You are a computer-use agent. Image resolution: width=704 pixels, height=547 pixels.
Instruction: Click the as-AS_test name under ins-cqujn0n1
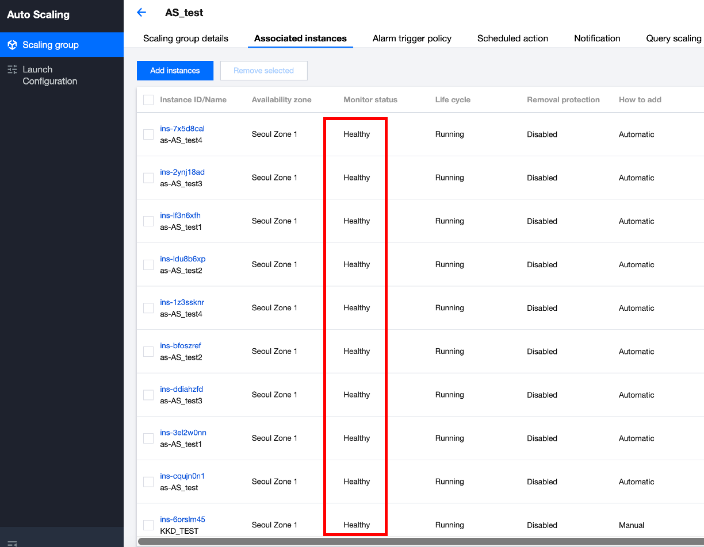point(179,488)
